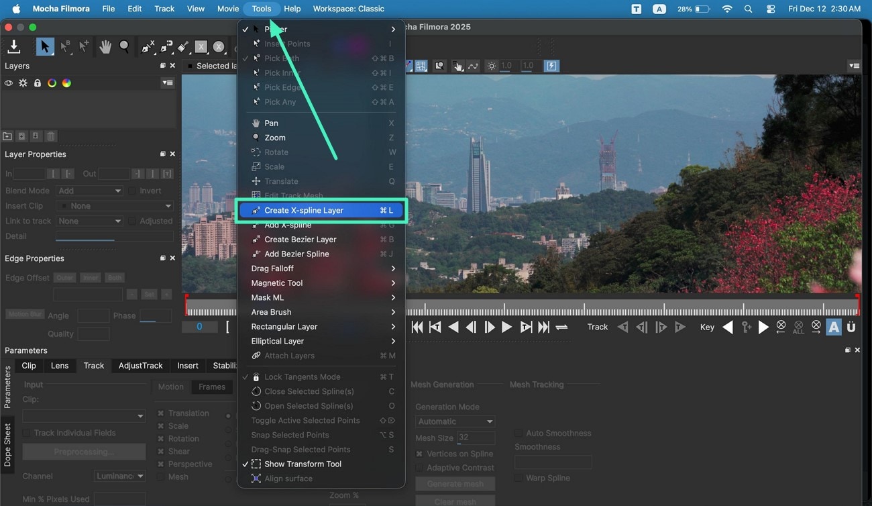The image size is (872, 506).
Task: Open the Generation Mode Automatic dropdown
Action: click(455, 421)
